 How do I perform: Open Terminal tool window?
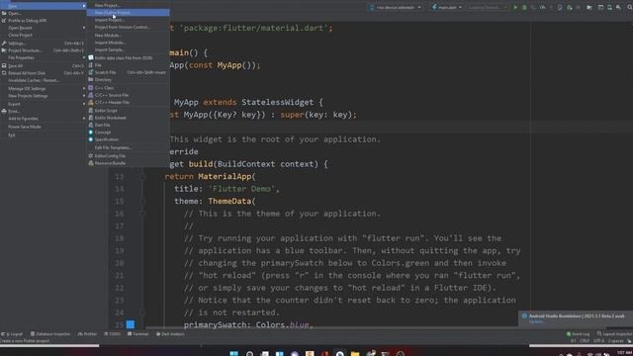click(x=138, y=334)
